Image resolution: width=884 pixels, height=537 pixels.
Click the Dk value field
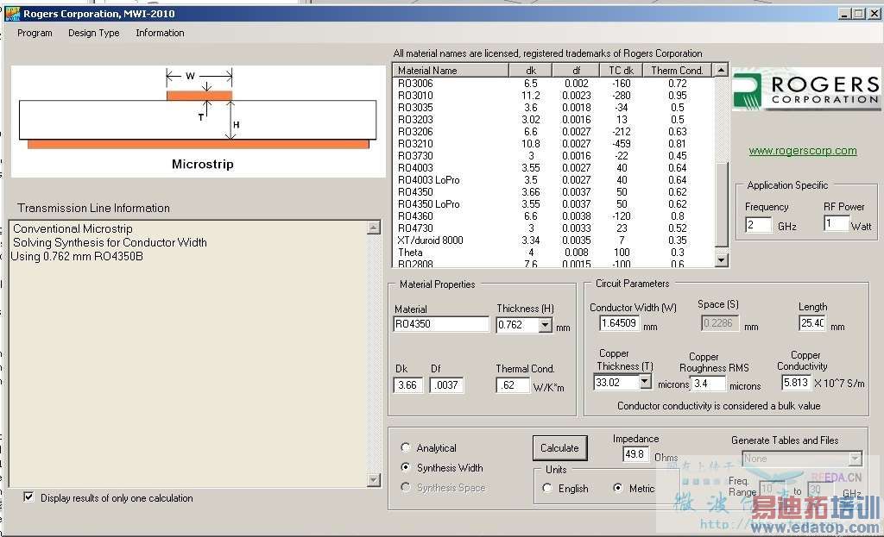point(407,385)
